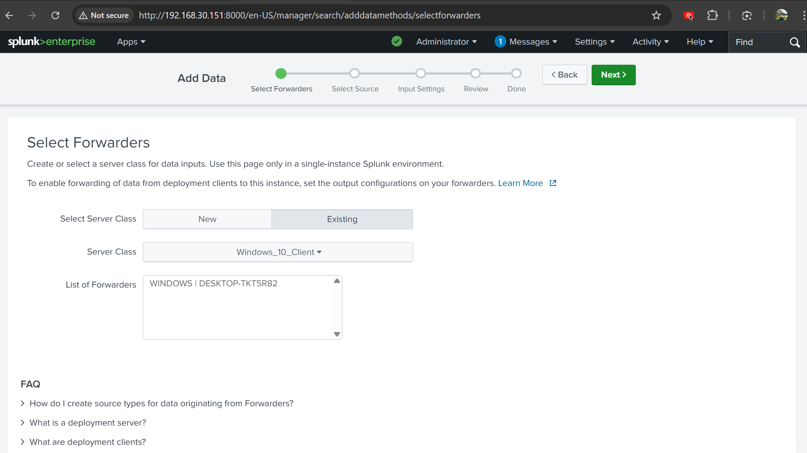Reload the page with the refresh icon
Image resolution: width=807 pixels, height=453 pixels.
click(x=55, y=15)
